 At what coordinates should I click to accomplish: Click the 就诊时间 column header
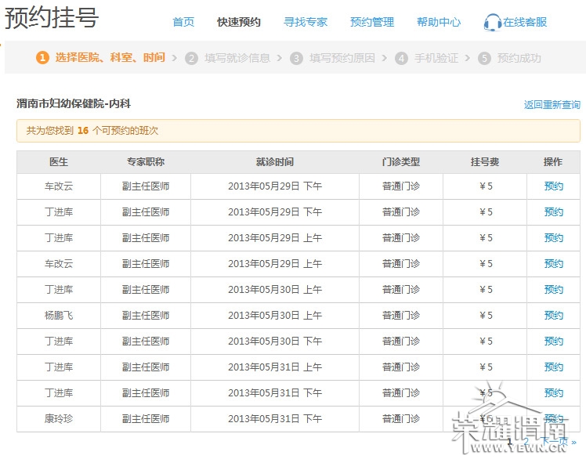pos(274,162)
